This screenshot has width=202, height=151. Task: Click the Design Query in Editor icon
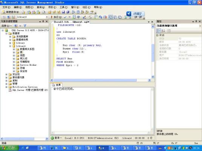(84, 17)
